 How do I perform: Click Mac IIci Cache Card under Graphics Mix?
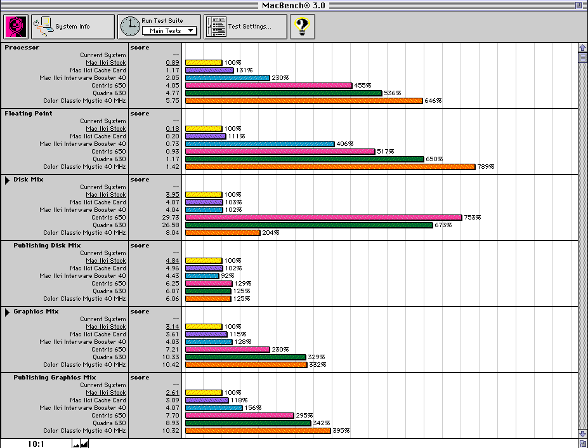click(98, 334)
